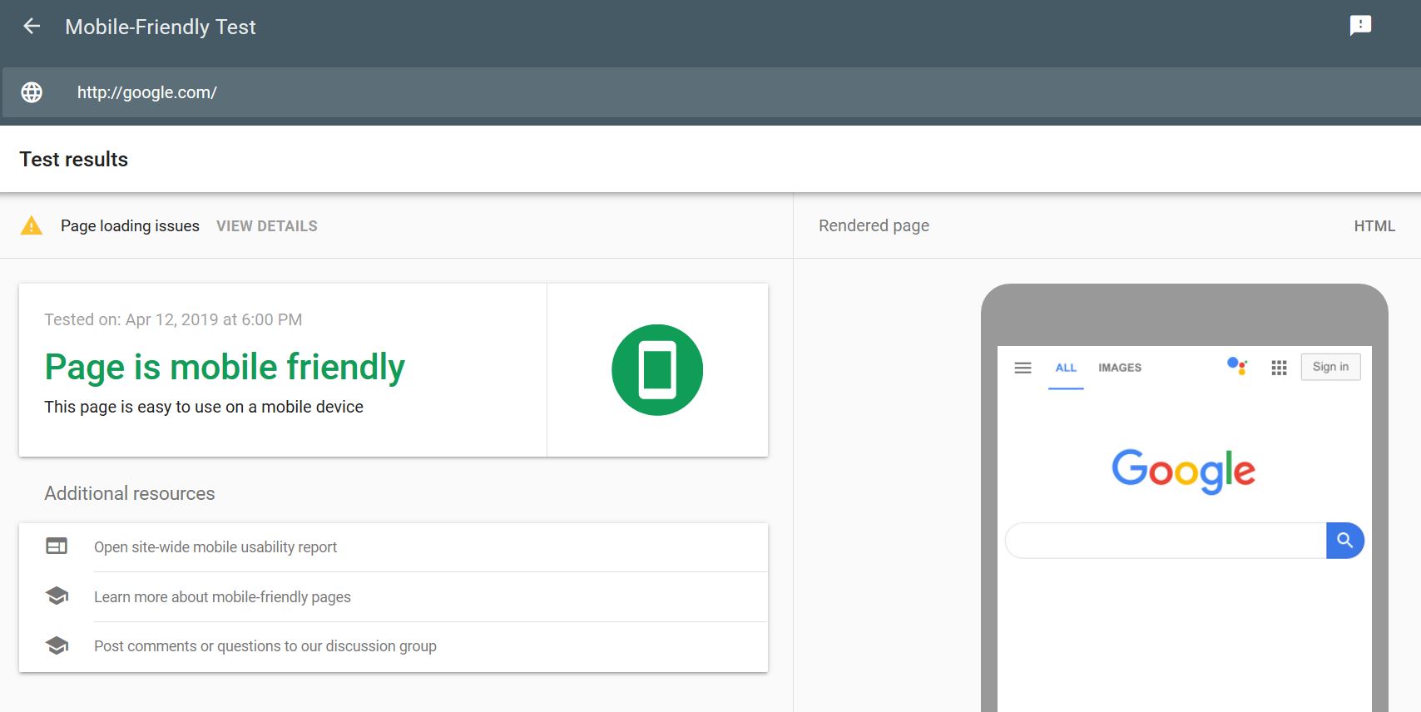Select IMAGES tab in rendered preview
The height and width of the screenshot is (712, 1421).
(x=1120, y=368)
